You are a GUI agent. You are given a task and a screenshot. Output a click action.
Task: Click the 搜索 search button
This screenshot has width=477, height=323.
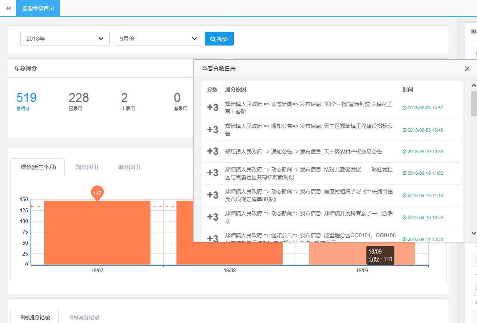pos(219,39)
